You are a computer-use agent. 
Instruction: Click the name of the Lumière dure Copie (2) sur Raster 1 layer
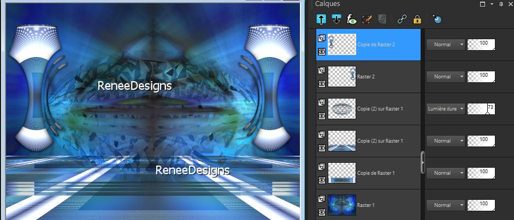380,108
